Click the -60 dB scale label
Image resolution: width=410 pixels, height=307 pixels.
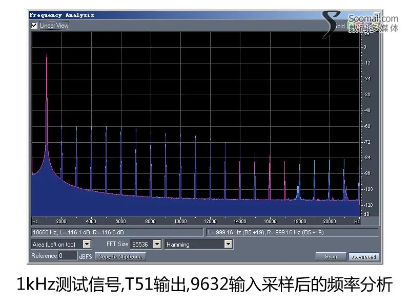coord(367,126)
